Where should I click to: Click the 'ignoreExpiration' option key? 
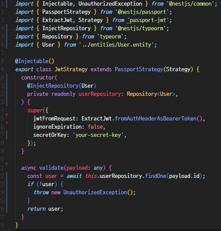(57, 127)
